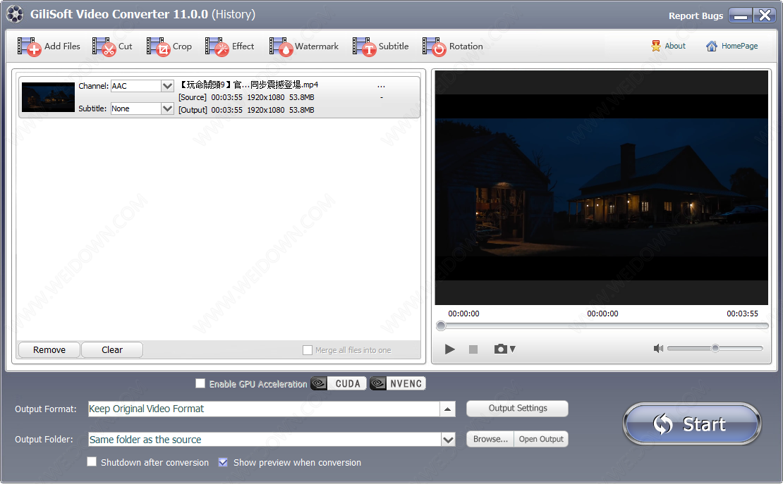
Task: Expand the audio Channel AAC dropdown
Action: (x=167, y=86)
